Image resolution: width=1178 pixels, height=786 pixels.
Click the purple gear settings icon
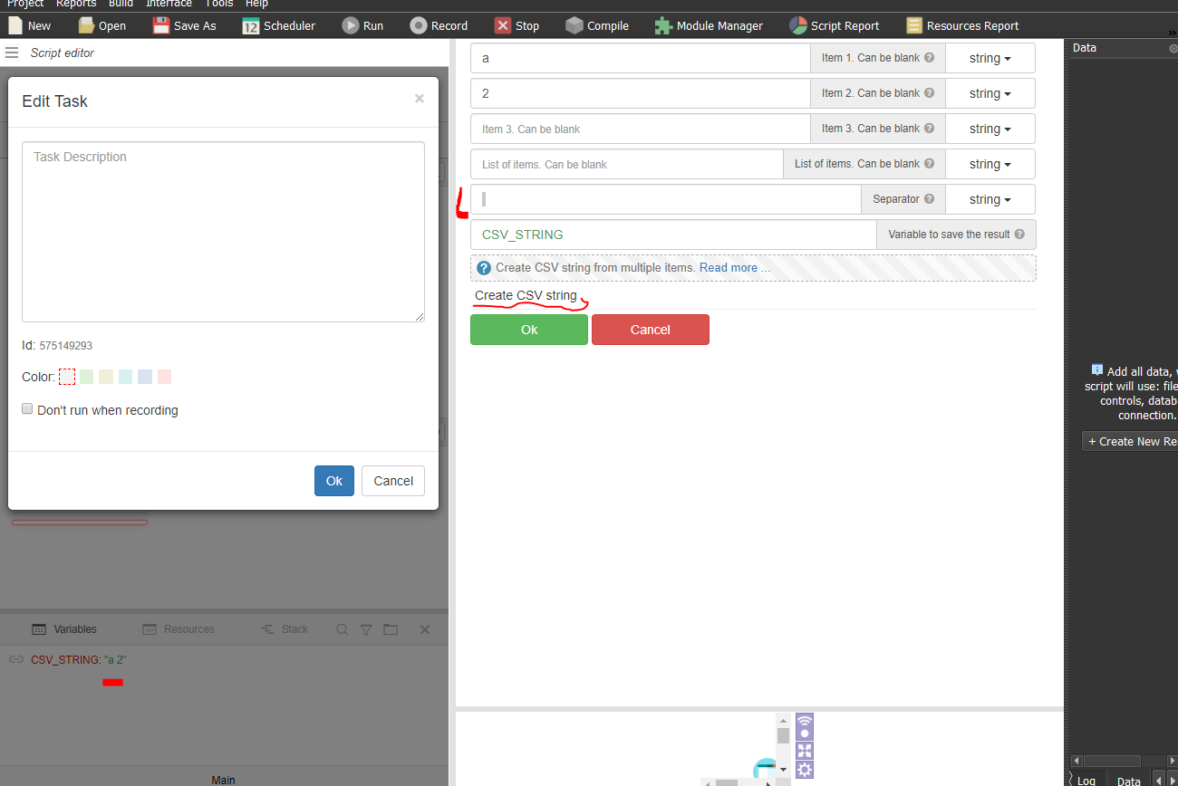click(x=804, y=770)
